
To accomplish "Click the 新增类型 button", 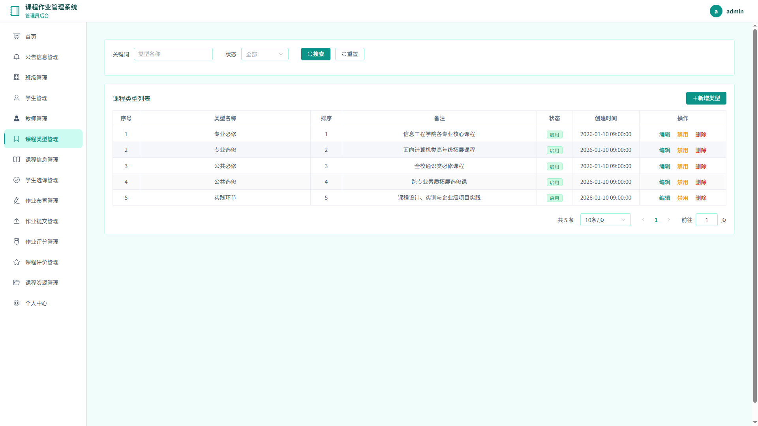I will [706, 98].
